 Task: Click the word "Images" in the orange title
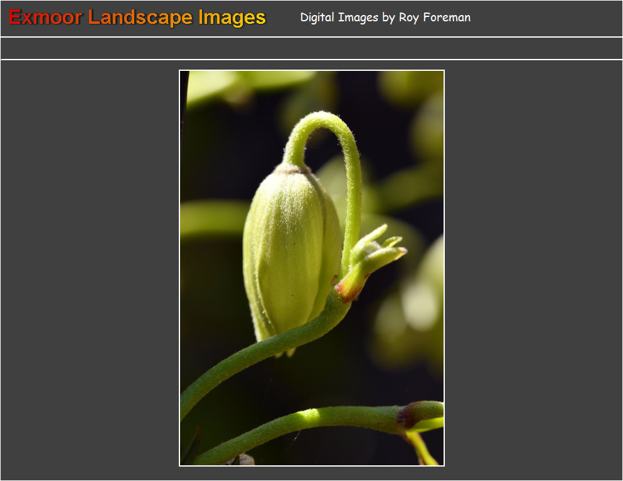[232, 18]
